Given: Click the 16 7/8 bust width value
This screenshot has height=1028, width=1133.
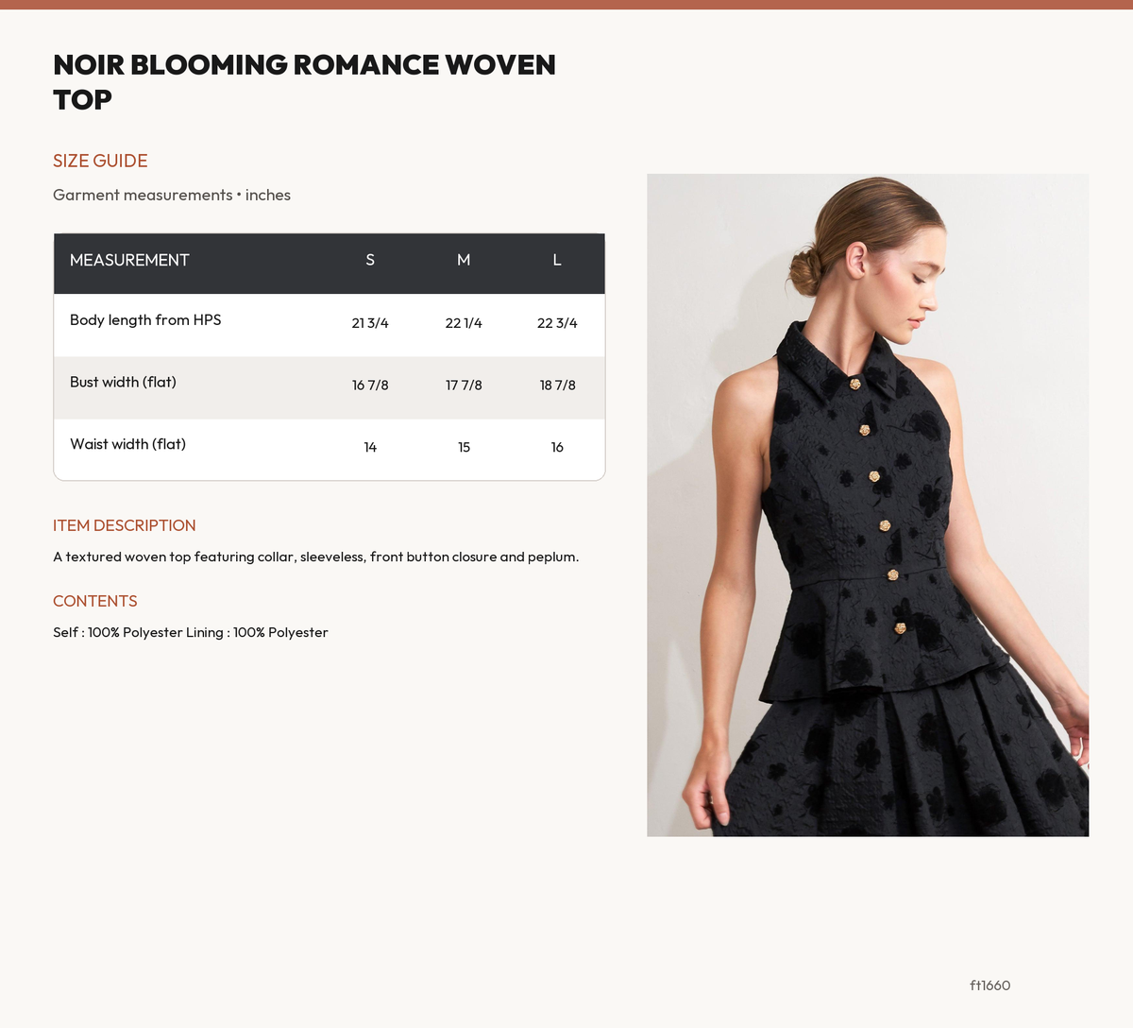Looking at the screenshot, I should pyautogui.click(x=370, y=385).
